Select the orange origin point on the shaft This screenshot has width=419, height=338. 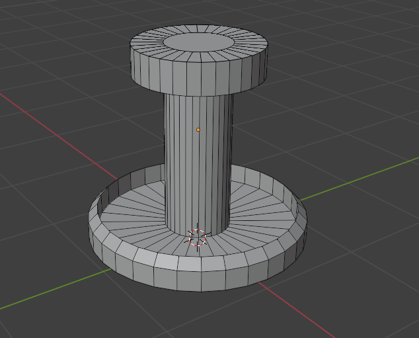(198, 130)
